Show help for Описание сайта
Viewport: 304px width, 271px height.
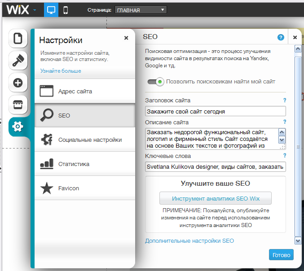coord(284,122)
